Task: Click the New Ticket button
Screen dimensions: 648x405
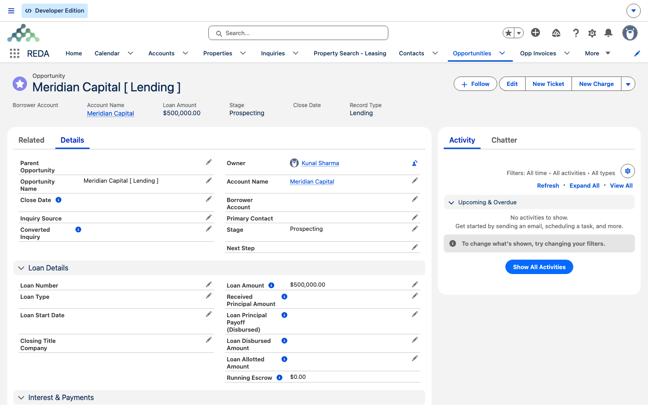Action: tap(548, 84)
